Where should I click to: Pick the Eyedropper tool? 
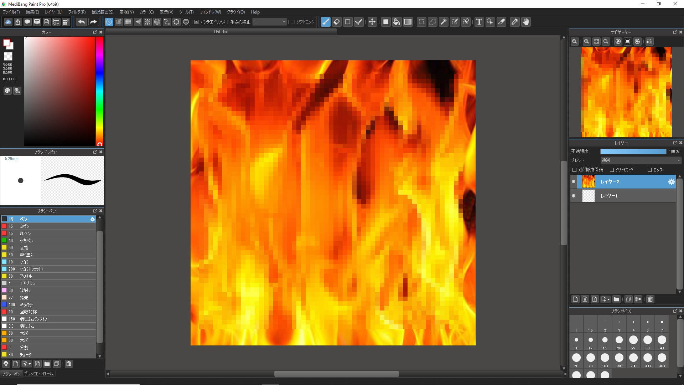click(x=514, y=22)
